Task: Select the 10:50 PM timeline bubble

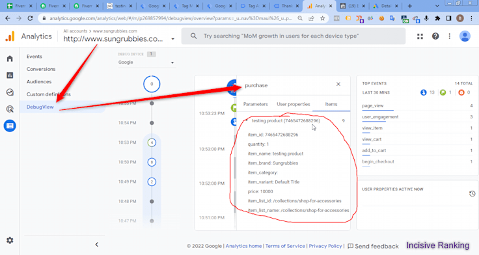Action: point(152,162)
